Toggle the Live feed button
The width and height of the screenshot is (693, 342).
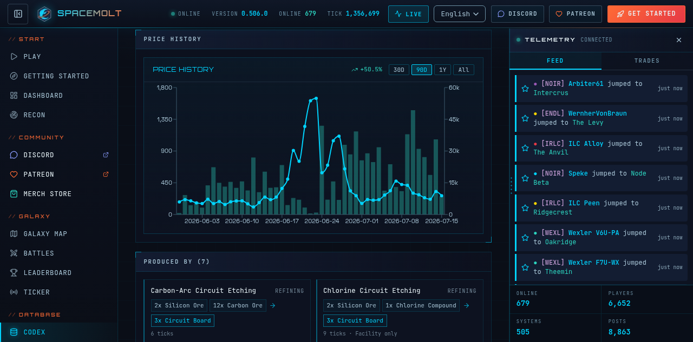(x=408, y=14)
